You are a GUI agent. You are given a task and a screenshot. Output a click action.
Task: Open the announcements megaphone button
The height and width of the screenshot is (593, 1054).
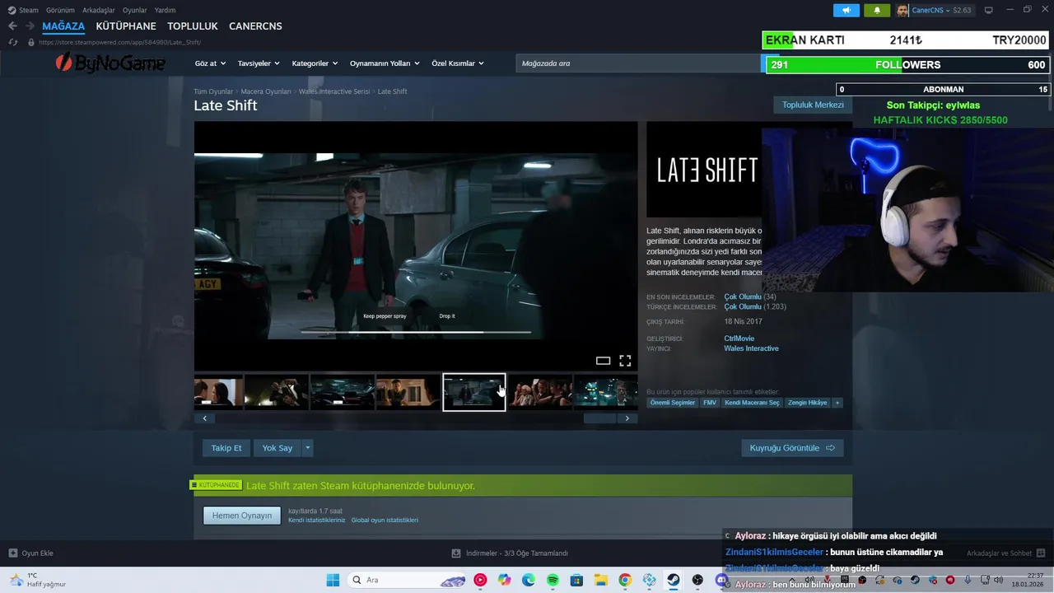(x=846, y=10)
